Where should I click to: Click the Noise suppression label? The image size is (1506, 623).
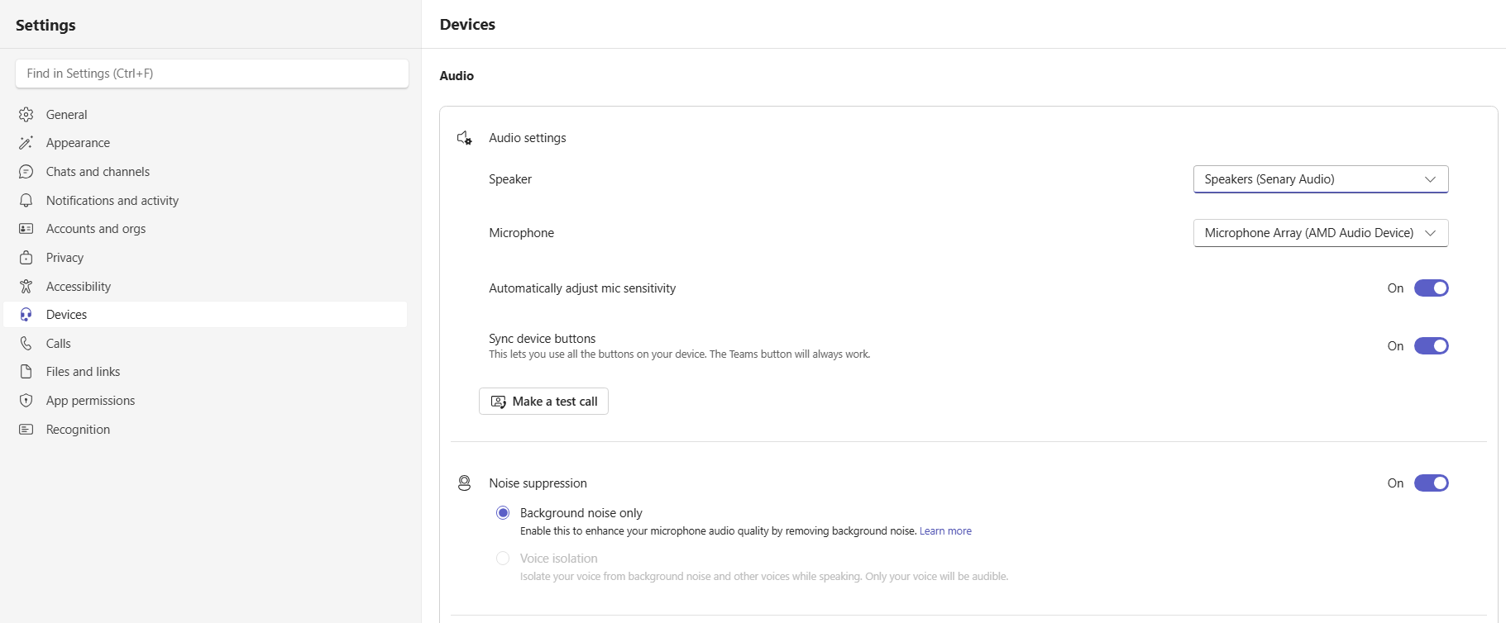coord(538,483)
